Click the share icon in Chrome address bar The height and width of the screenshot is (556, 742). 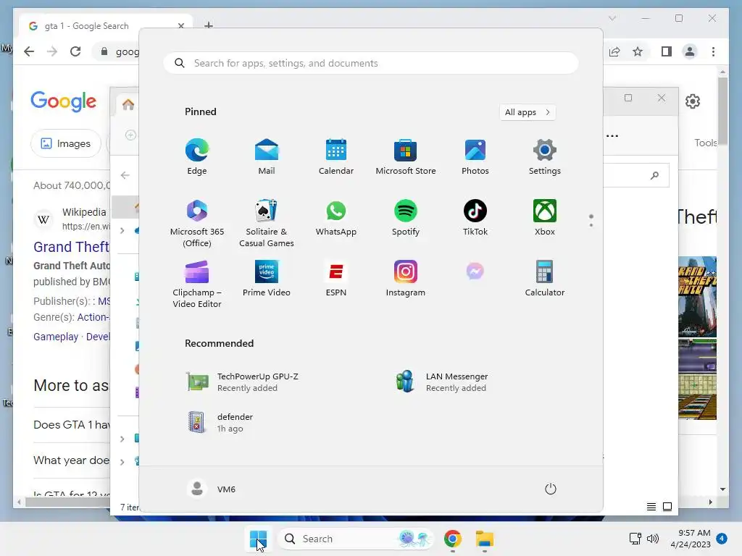click(x=614, y=51)
